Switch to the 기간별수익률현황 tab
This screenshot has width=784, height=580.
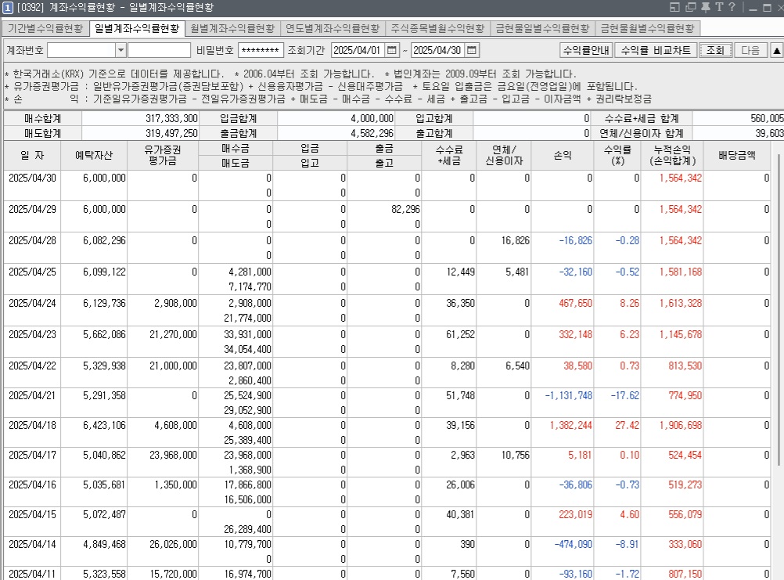coord(45,29)
